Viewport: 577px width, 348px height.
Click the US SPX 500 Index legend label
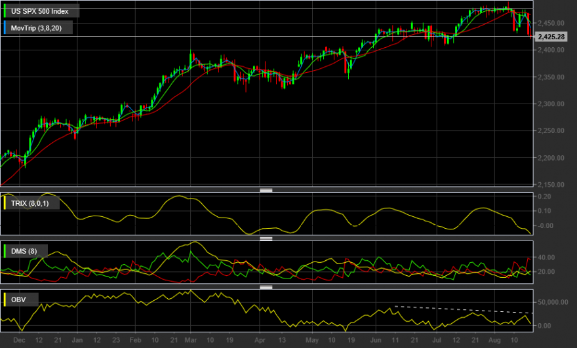tap(40, 11)
